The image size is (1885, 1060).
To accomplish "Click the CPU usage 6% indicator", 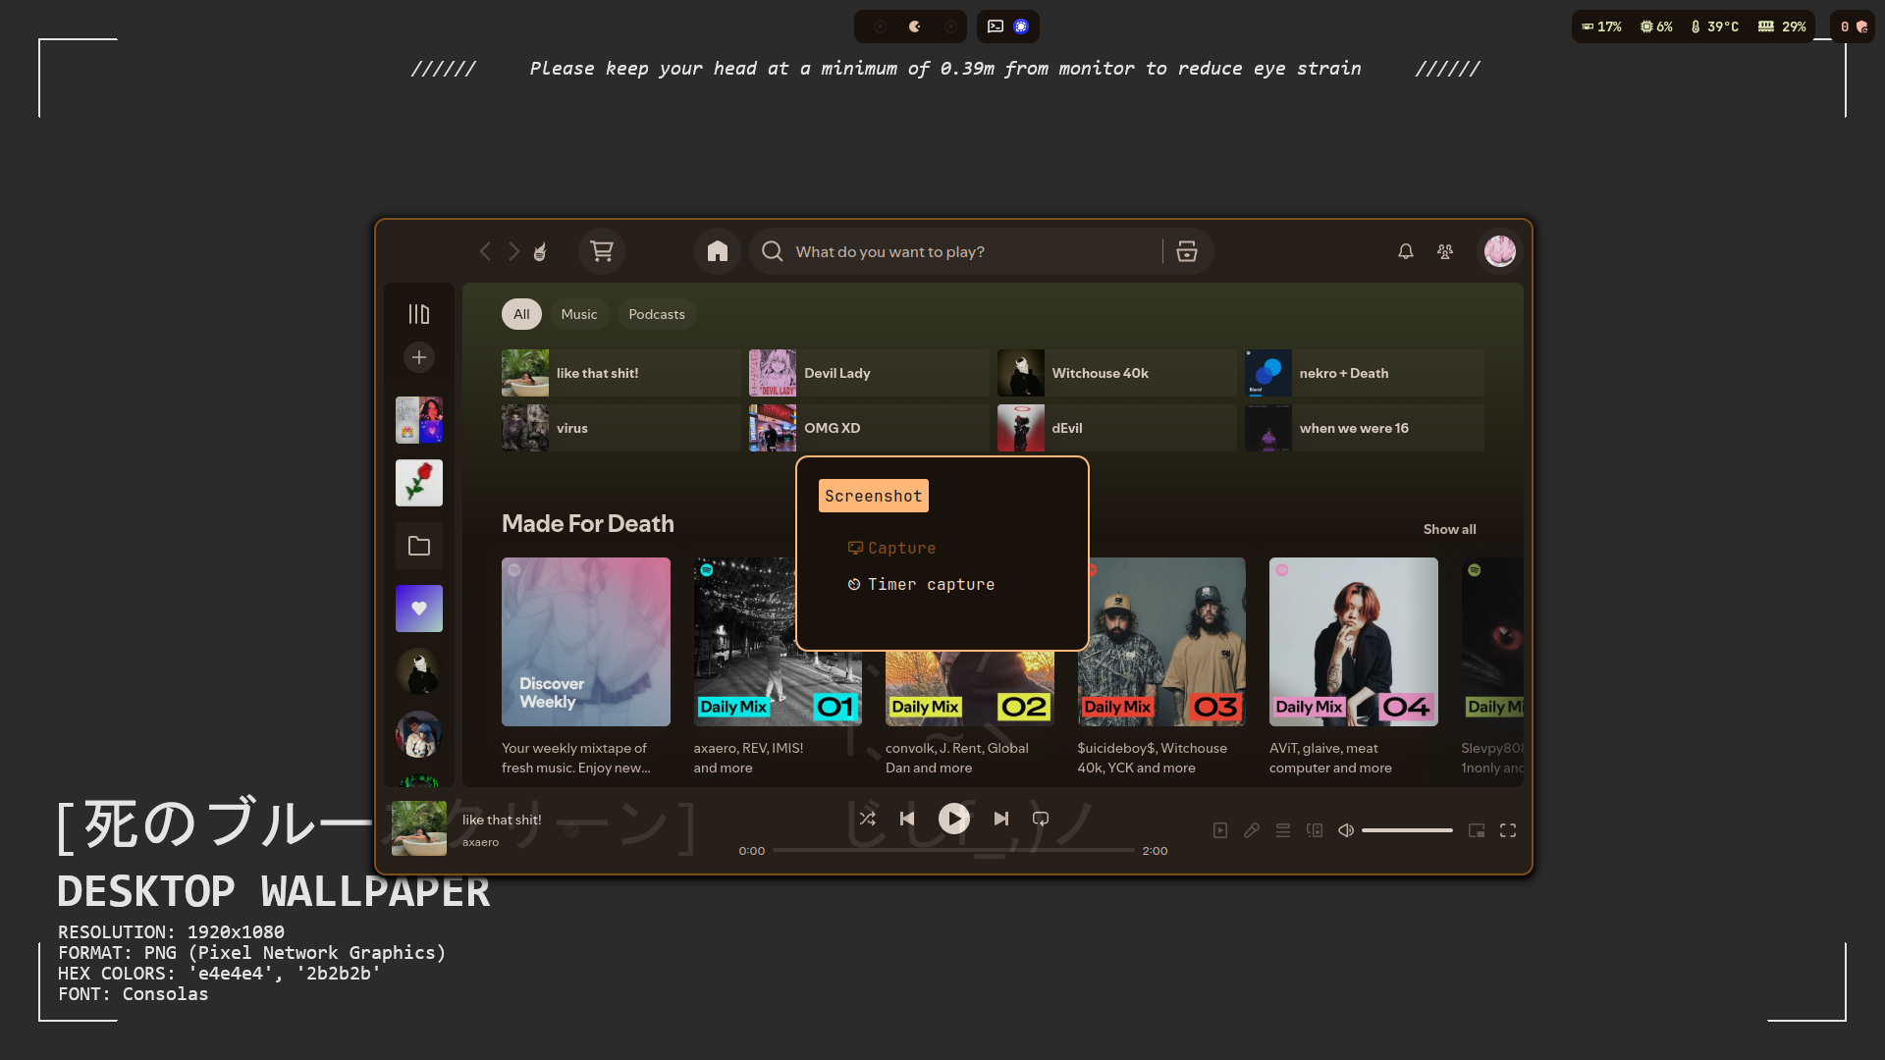I will click(1656, 26).
